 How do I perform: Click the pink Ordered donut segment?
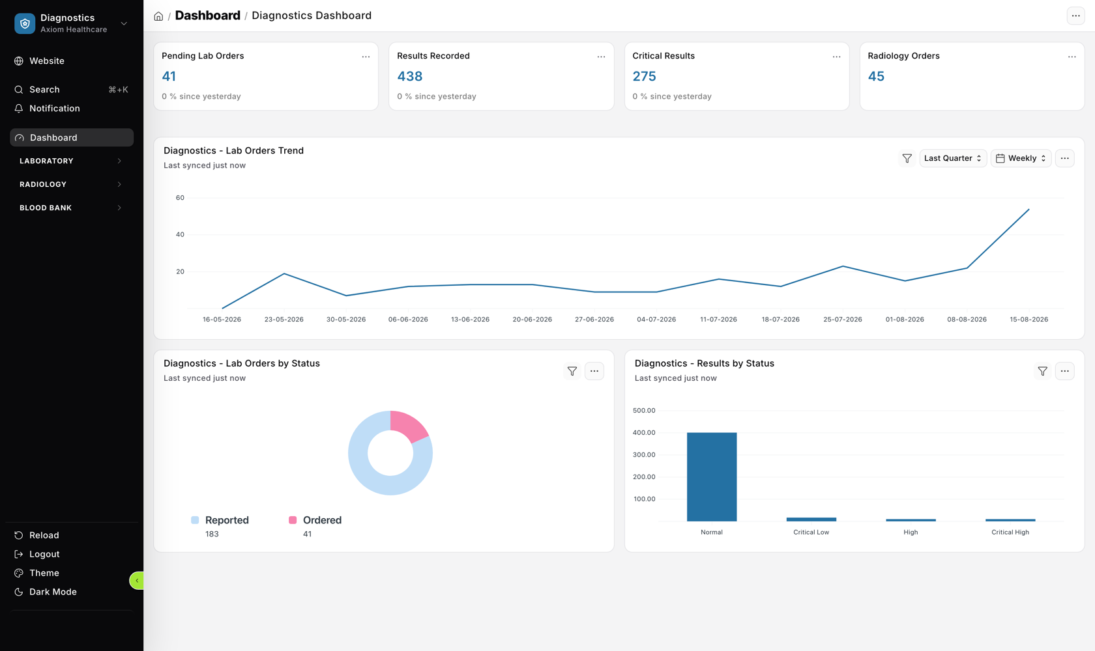click(x=408, y=425)
